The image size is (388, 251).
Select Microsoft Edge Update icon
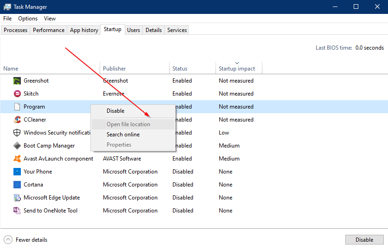[17, 198]
